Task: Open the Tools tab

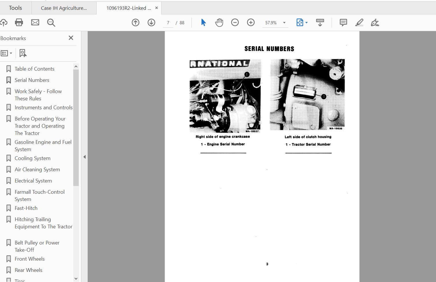Action: coord(15,8)
